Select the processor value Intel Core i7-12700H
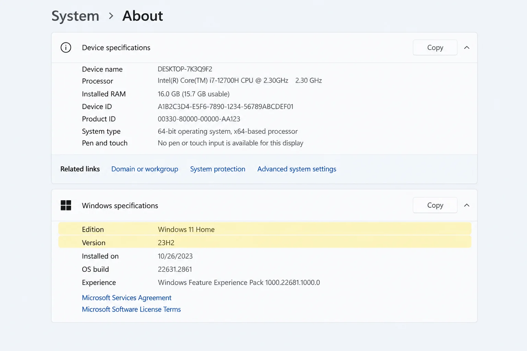This screenshot has height=351, width=527. (x=239, y=81)
